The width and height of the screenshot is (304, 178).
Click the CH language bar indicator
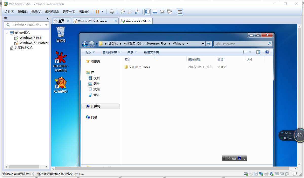point(229,158)
